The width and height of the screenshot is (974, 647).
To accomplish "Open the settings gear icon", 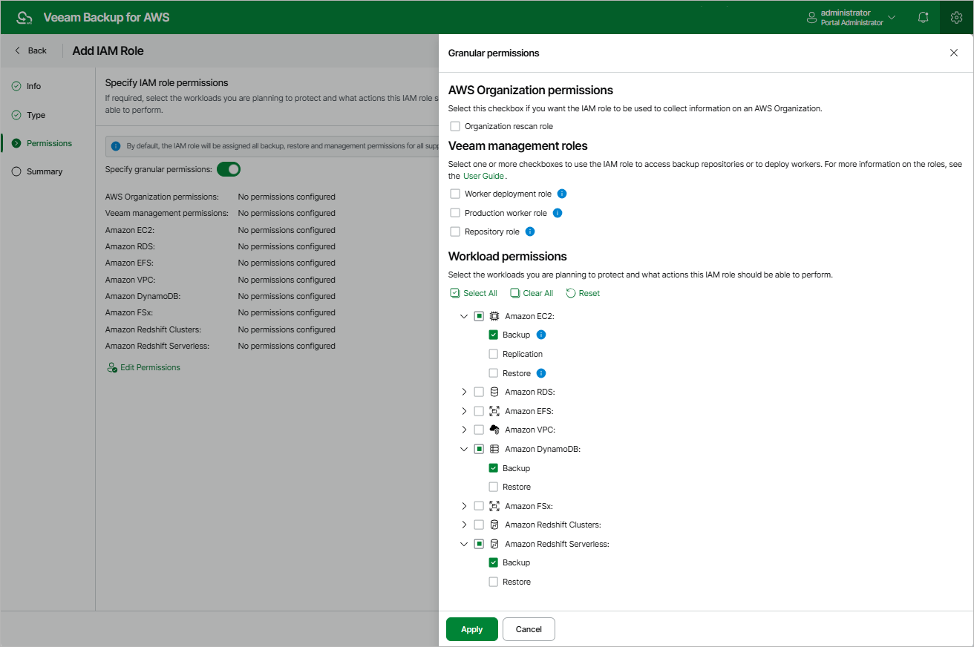I will pos(956,17).
